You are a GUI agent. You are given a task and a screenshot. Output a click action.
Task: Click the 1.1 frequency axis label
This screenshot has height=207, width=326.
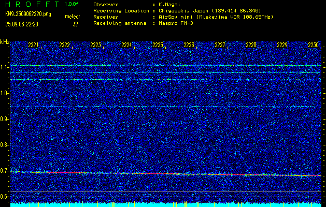(5, 67)
